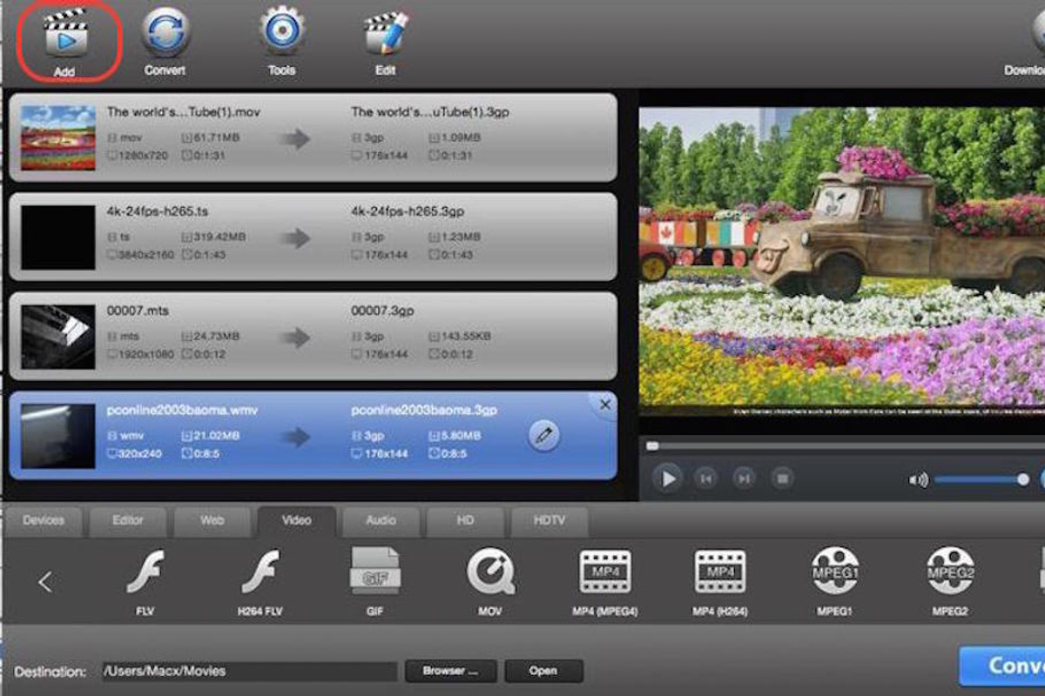The image size is (1045, 696).
Task: Play the preview video
Action: 668,478
